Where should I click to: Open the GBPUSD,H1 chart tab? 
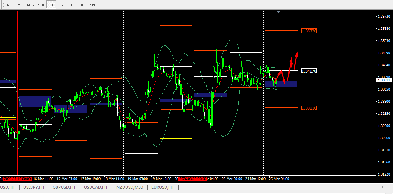64,187
